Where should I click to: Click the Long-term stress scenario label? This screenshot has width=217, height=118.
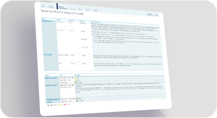click(x=51, y=85)
